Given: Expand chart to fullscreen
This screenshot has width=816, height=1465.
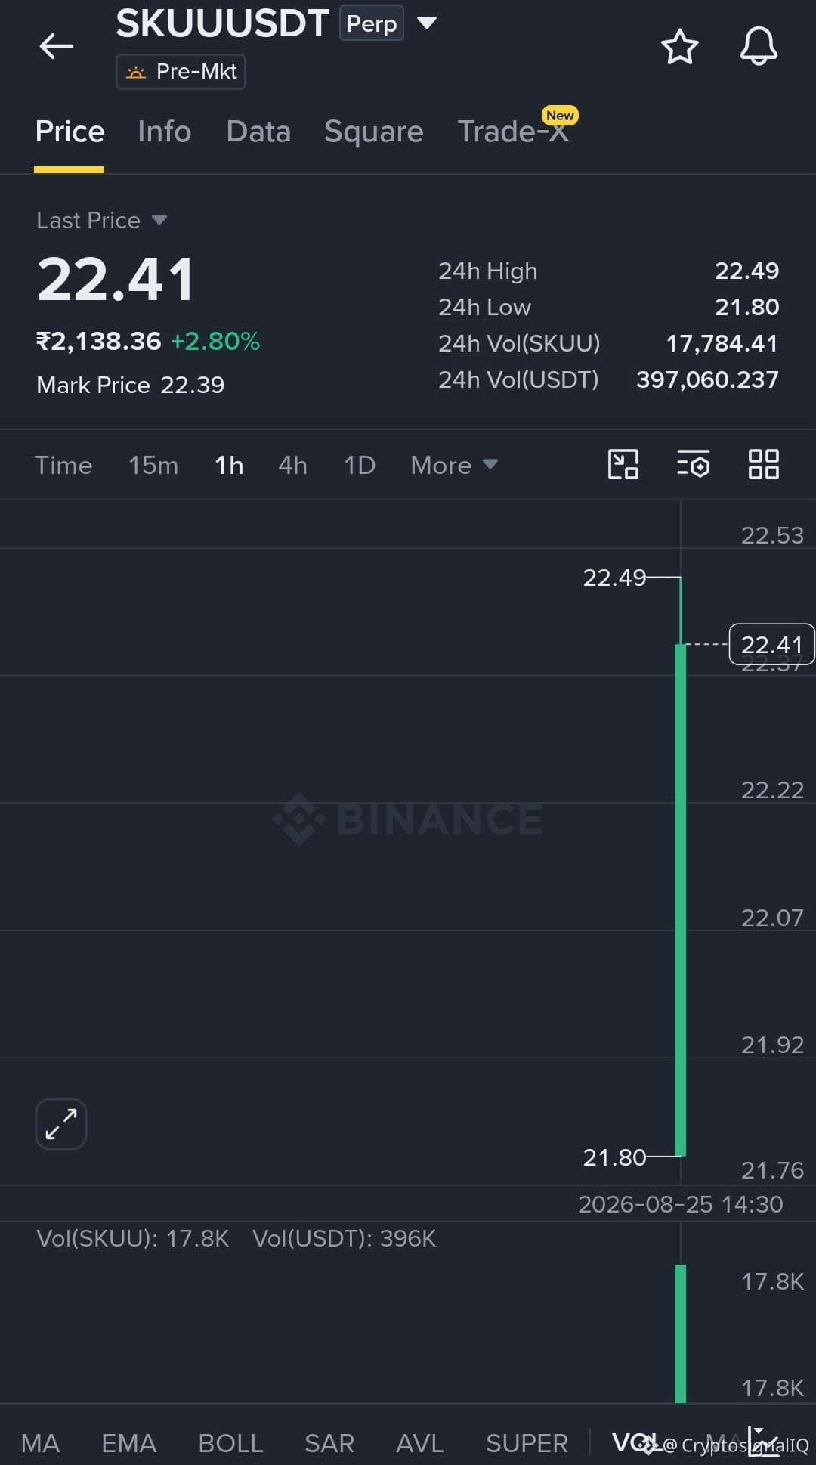Looking at the screenshot, I should [x=61, y=1124].
